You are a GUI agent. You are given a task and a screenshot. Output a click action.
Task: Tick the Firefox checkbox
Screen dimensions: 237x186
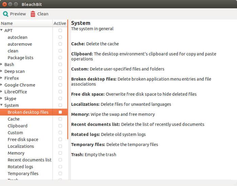pos(60,78)
